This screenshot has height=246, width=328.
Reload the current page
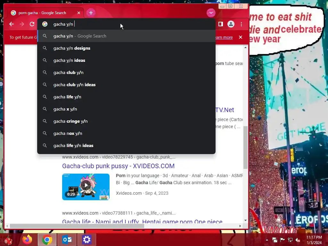[32, 24]
